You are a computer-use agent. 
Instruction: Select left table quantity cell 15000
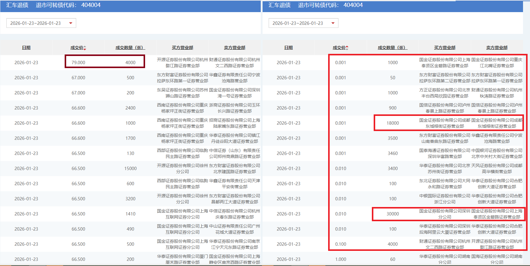131,169
